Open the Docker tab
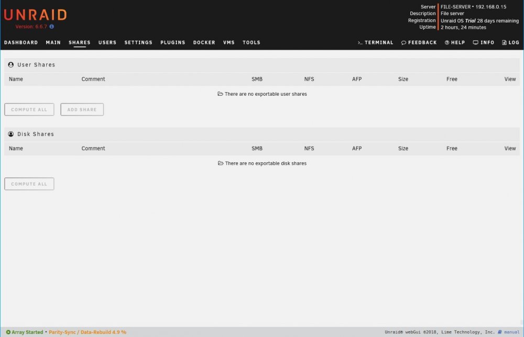The height and width of the screenshot is (337, 524). coord(204,42)
